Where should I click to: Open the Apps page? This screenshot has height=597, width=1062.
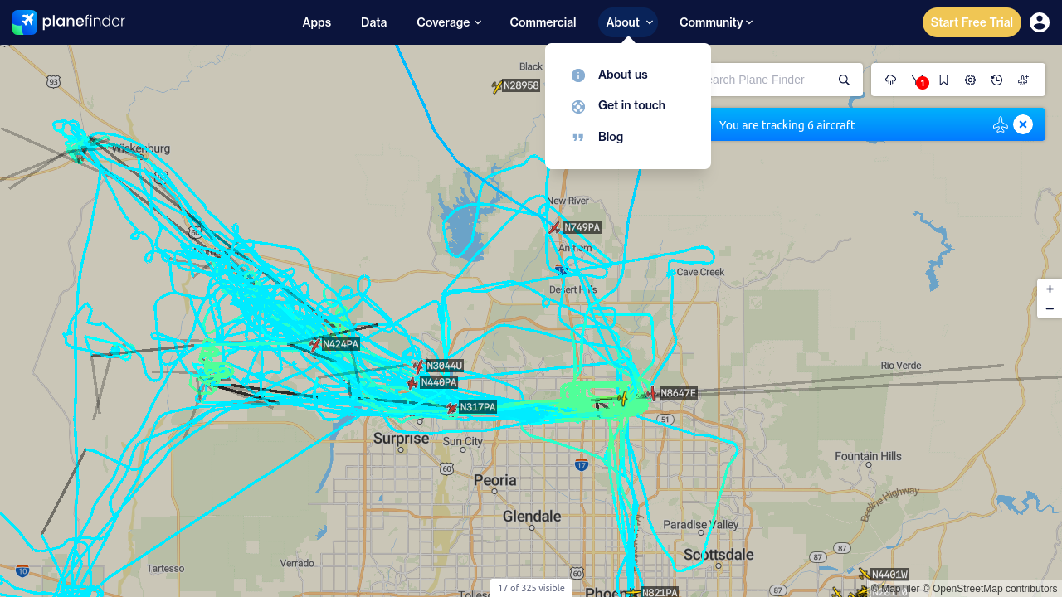[317, 22]
